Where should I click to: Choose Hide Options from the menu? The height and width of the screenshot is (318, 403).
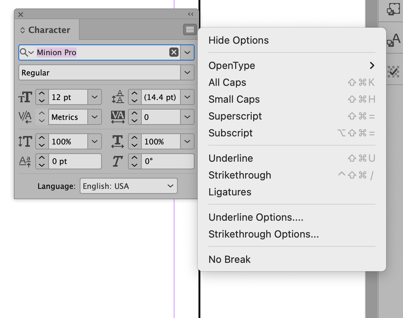pos(238,40)
